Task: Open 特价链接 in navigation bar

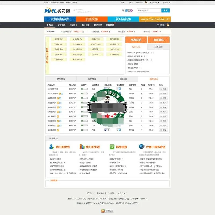Action: pyautogui.click(x=85, y=25)
